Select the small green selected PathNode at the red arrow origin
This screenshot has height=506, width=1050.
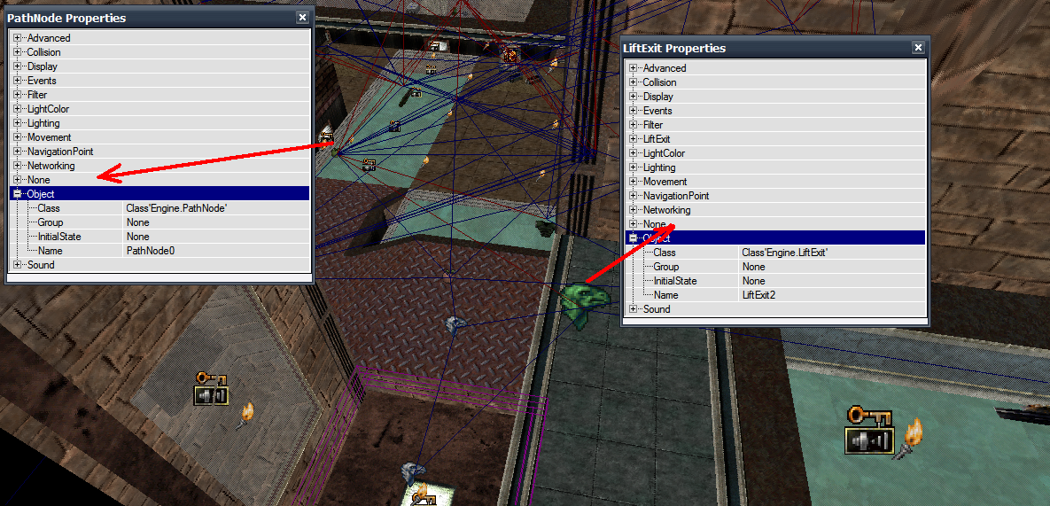coord(335,152)
